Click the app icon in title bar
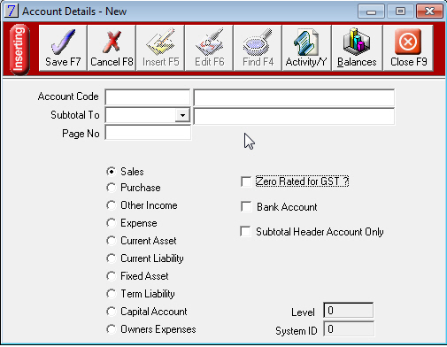The image size is (447, 347). [x=12, y=12]
